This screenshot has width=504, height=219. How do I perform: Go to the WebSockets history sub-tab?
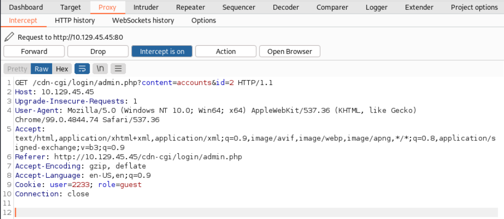click(x=143, y=21)
